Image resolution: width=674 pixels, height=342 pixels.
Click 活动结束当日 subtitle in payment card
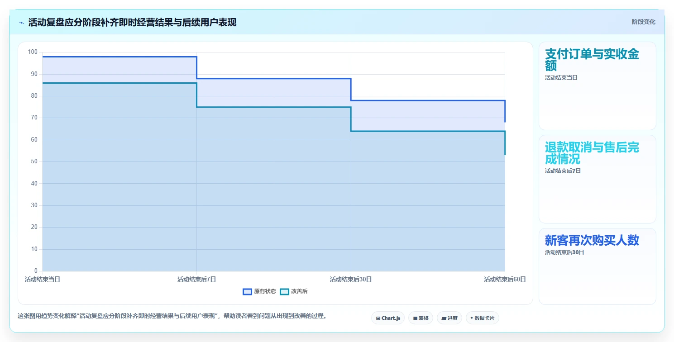[x=561, y=78]
